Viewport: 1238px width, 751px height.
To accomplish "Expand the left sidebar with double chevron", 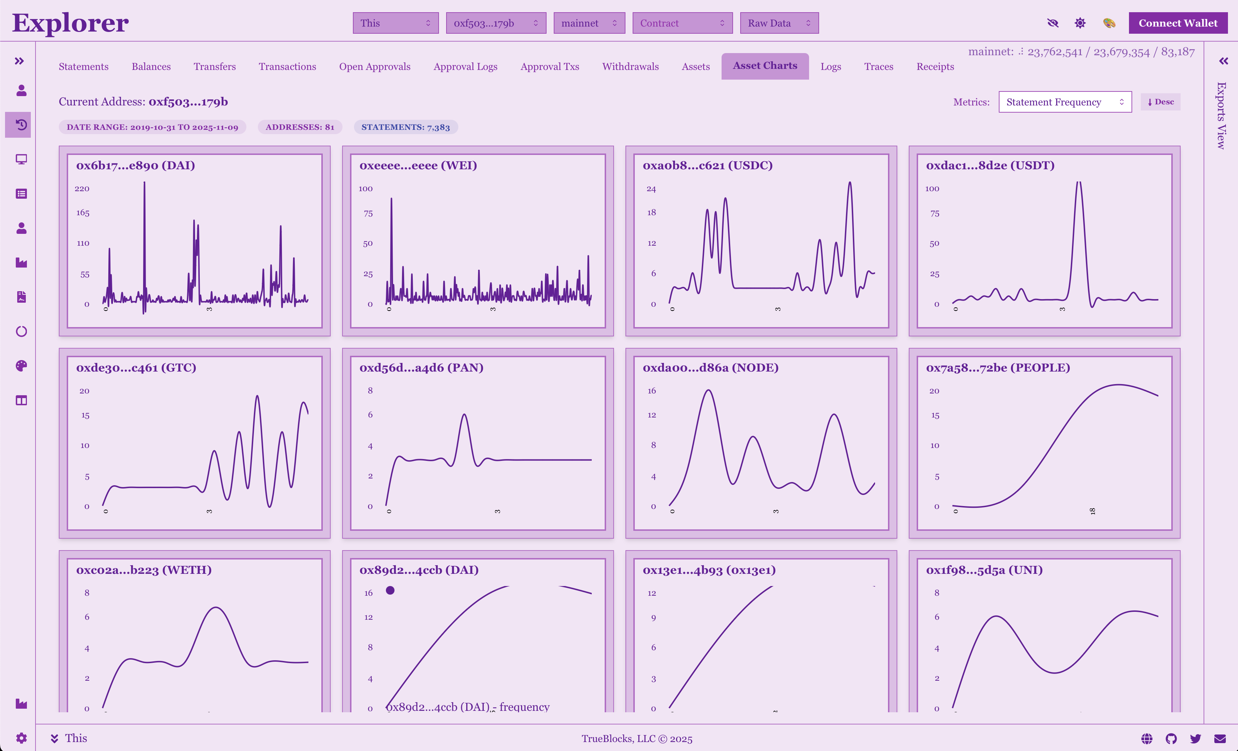I will (20, 61).
